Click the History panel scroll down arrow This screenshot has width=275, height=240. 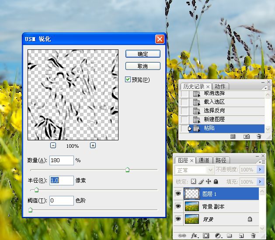coord(268,129)
